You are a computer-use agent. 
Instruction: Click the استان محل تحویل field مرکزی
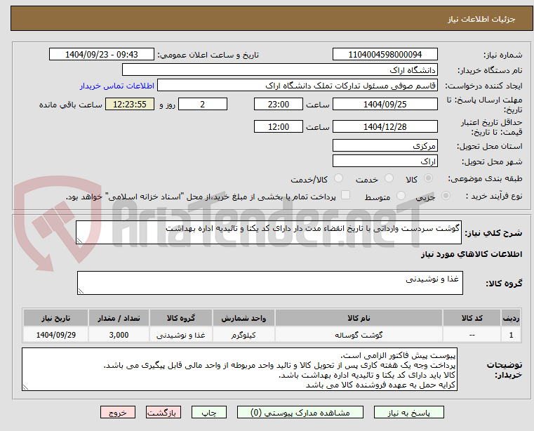tap(385, 145)
